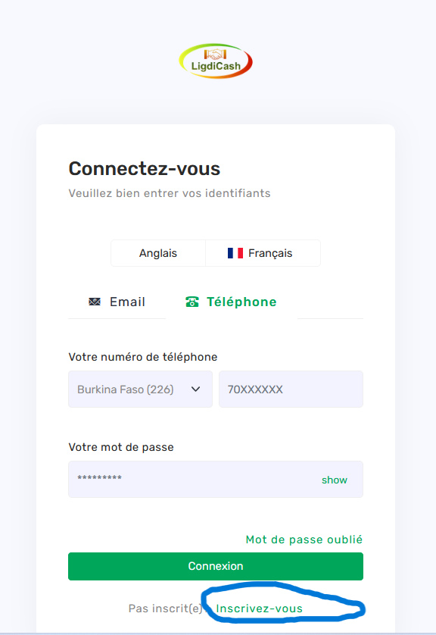Click the envelope icon beside Email
This screenshot has width=436, height=635.
[95, 302]
